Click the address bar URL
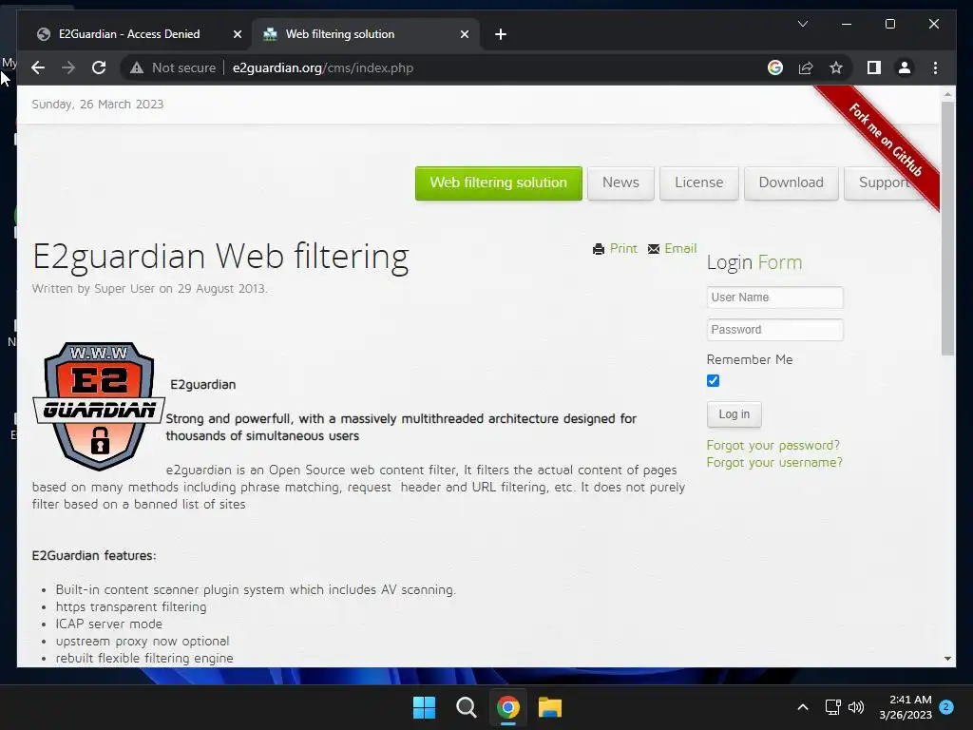973x730 pixels. coord(323,67)
